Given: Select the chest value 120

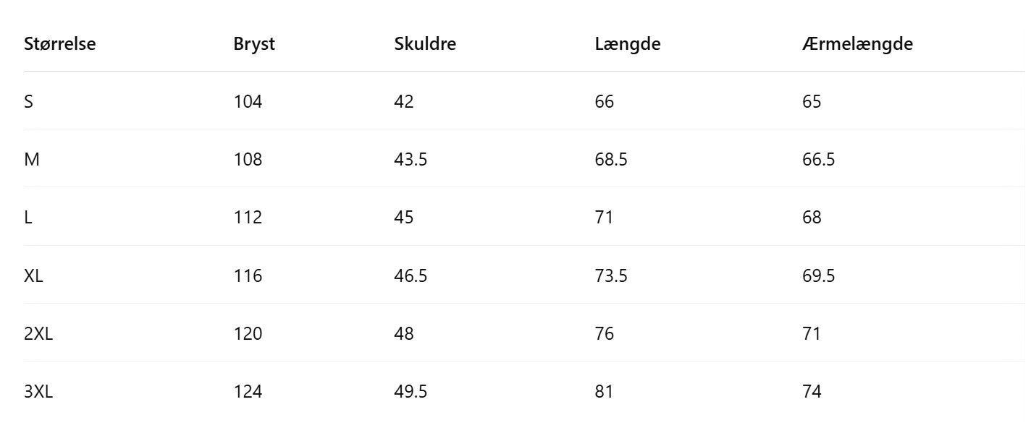Looking at the screenshot, I should tap(248, 334).
